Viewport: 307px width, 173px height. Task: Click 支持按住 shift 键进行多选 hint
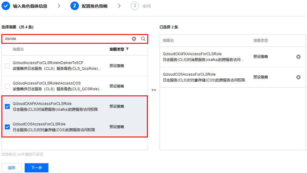22,154
